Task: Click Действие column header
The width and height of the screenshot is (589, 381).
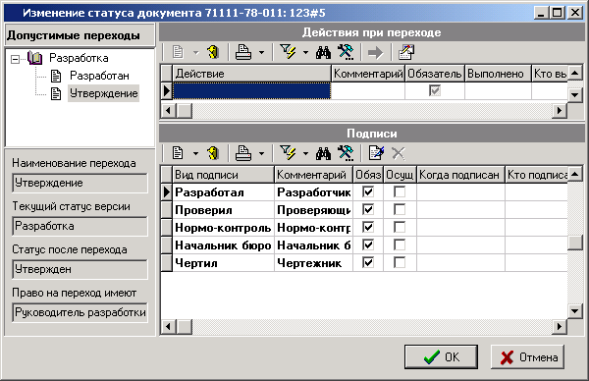Action: (251, 74)
